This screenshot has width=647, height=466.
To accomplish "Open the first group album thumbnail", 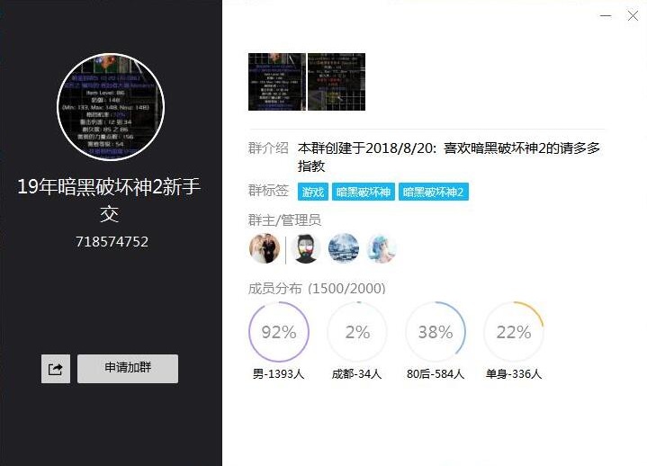I will (x=277, y=82).
